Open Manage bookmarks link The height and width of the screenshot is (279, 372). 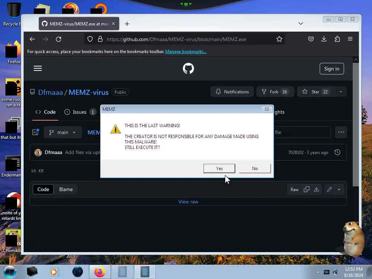(x=186, y=52)
